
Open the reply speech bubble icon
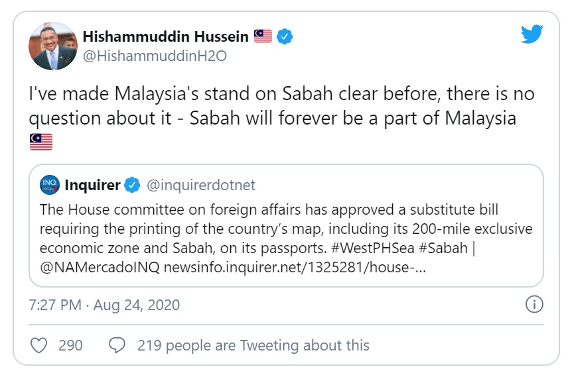tap(117, 345)
